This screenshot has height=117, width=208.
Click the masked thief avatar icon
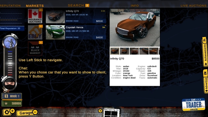[x=10, y=84]
